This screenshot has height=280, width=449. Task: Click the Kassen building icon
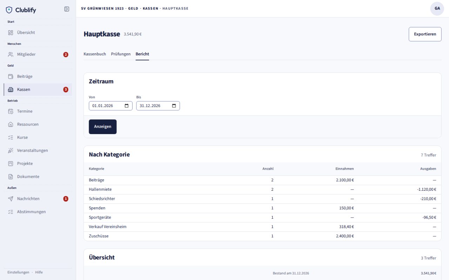[11, 90]
